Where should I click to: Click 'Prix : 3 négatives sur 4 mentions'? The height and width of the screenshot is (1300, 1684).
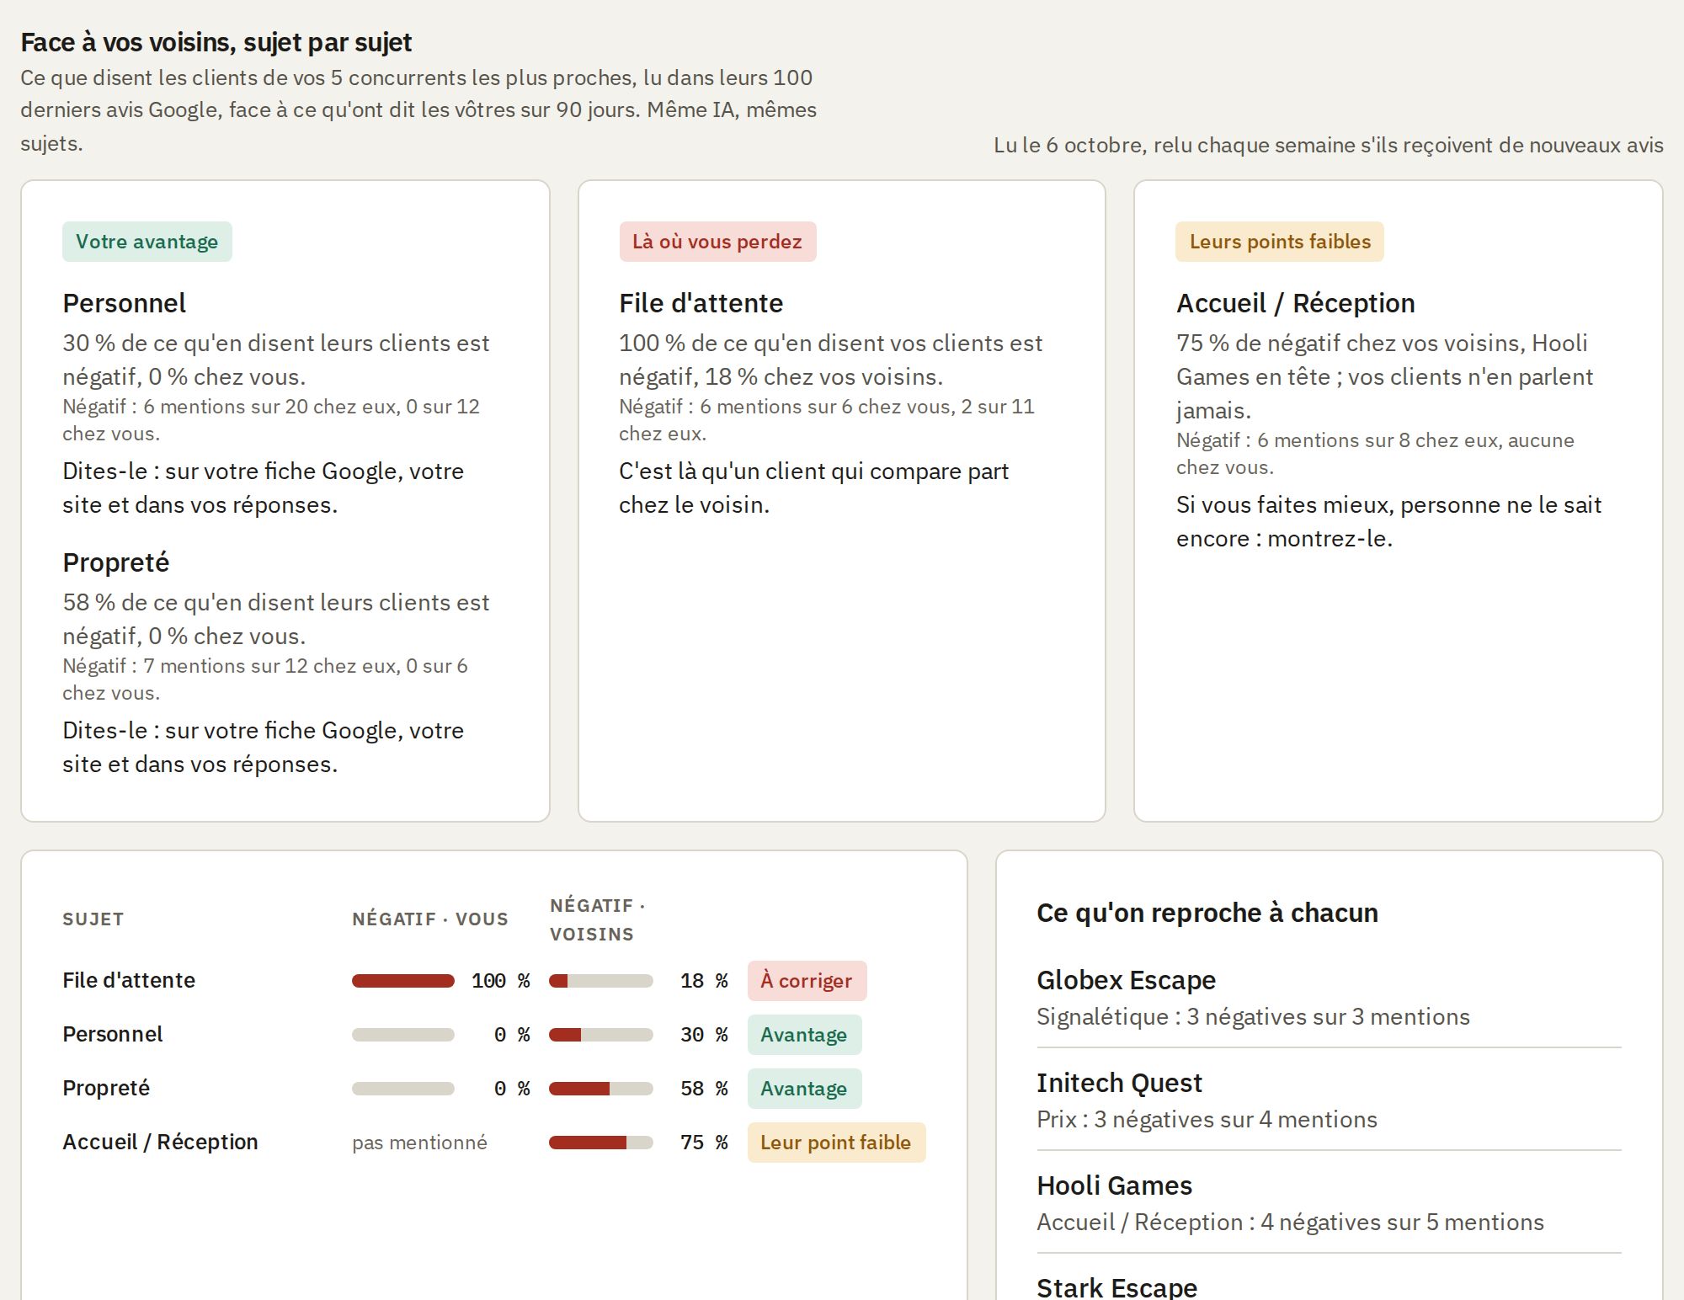(1207, 1120)
